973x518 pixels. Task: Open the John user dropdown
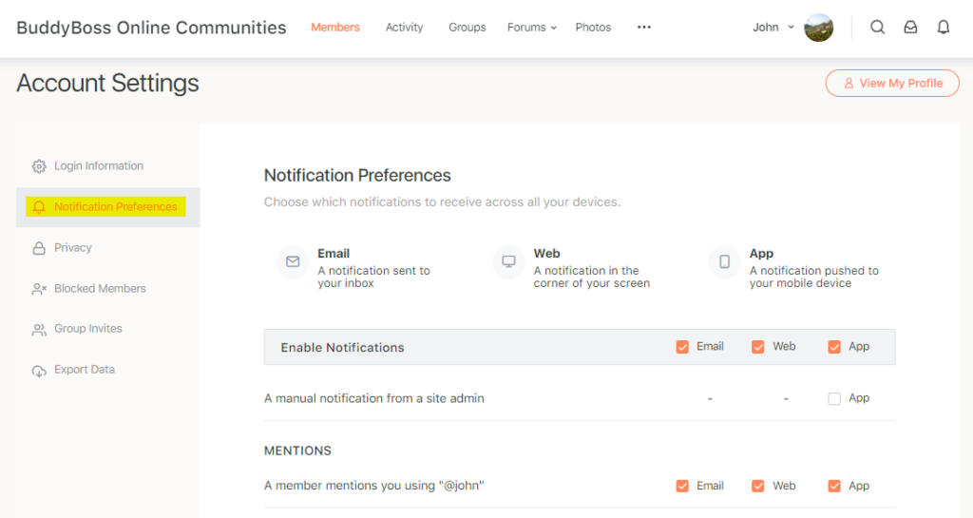pos(773,28)
